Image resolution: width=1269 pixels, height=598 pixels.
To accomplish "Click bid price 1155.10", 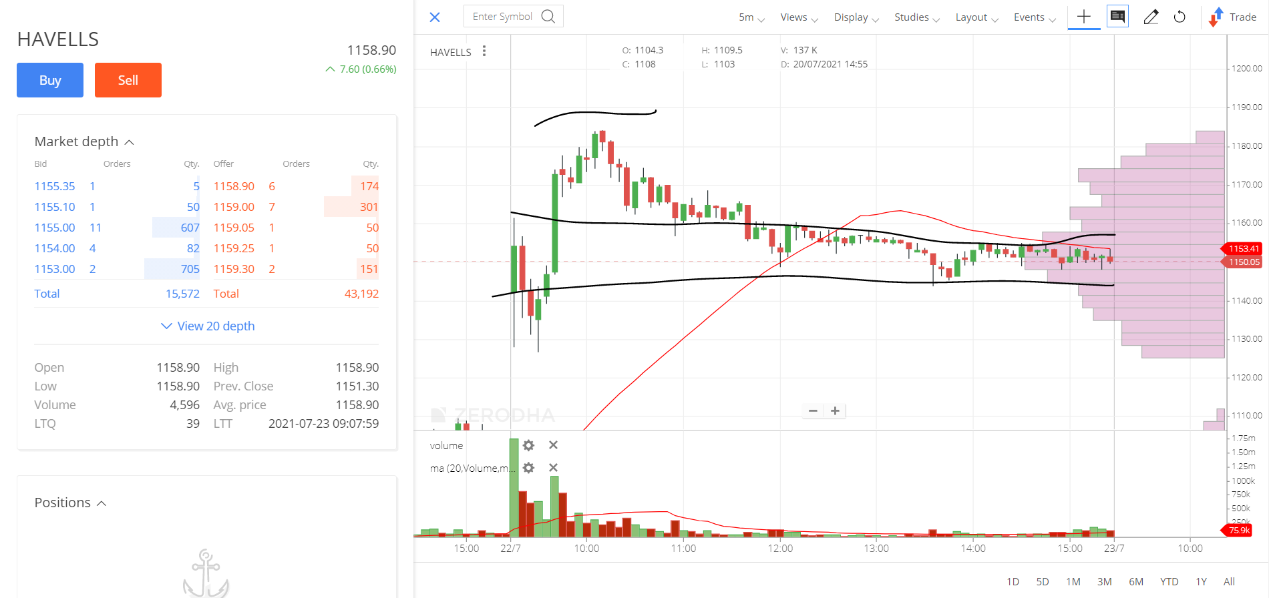I will tap(55, 207).
